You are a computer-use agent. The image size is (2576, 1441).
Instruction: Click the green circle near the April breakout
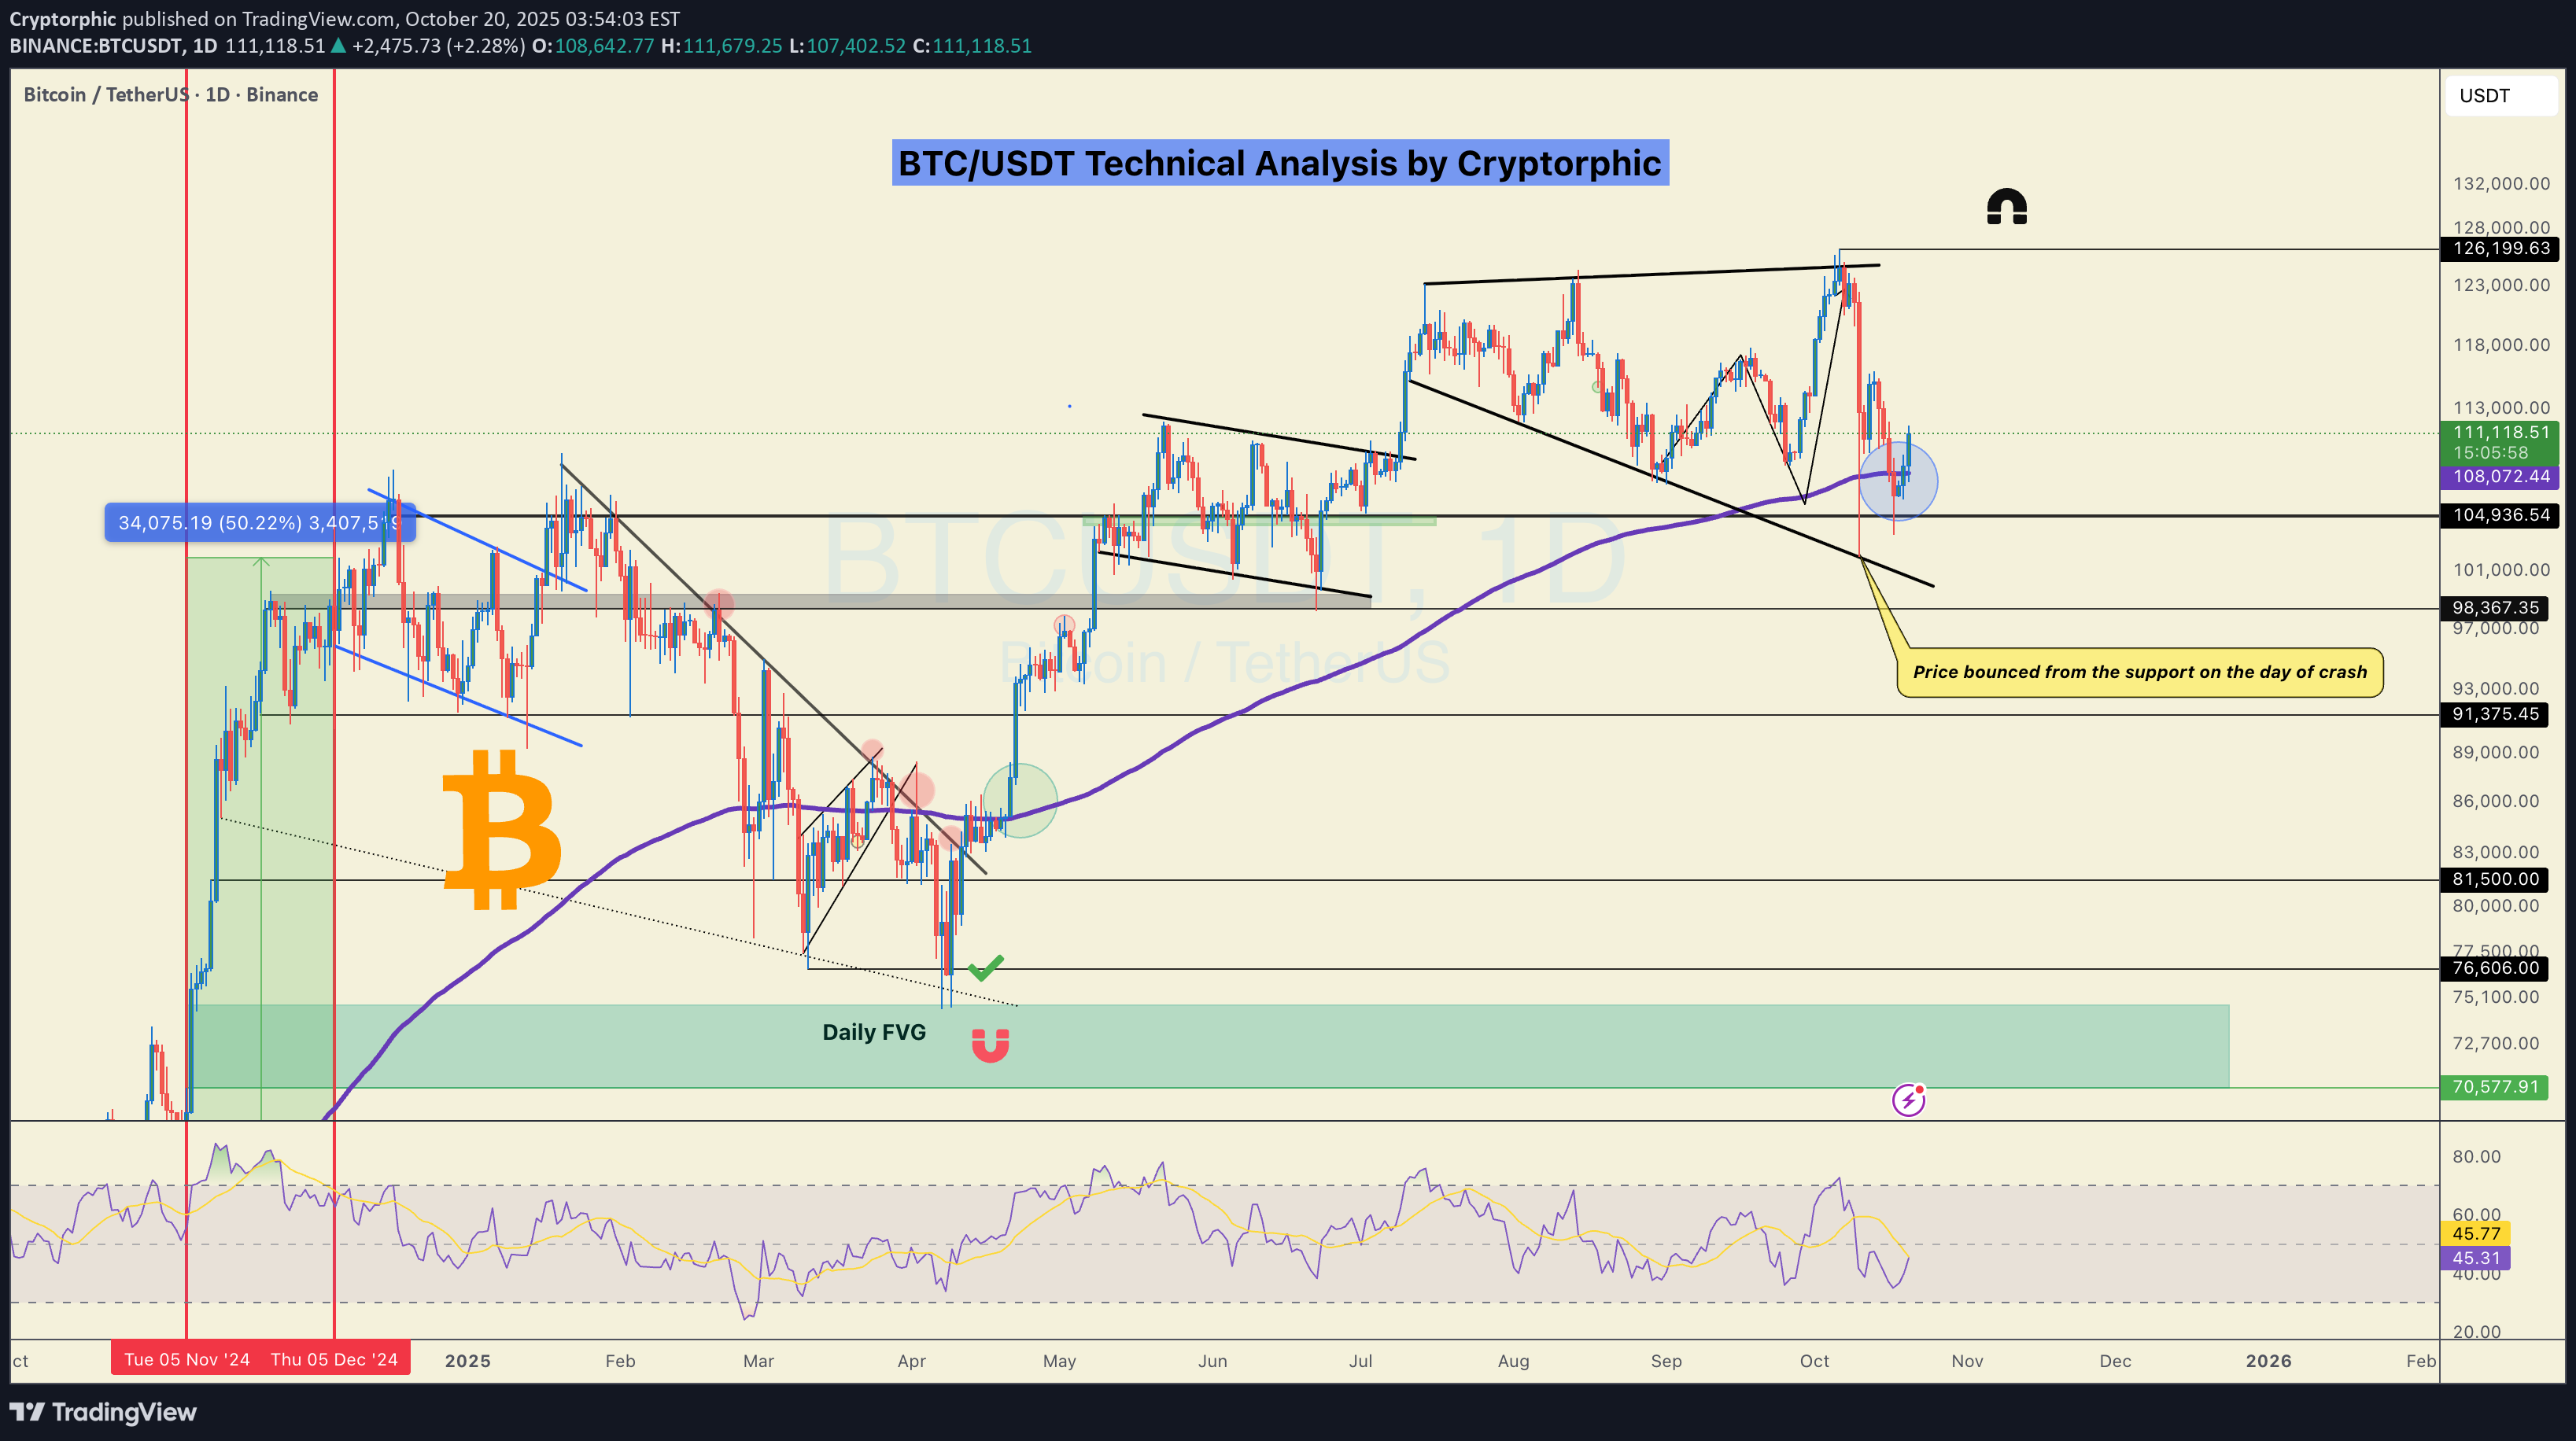click(1020, 800)
